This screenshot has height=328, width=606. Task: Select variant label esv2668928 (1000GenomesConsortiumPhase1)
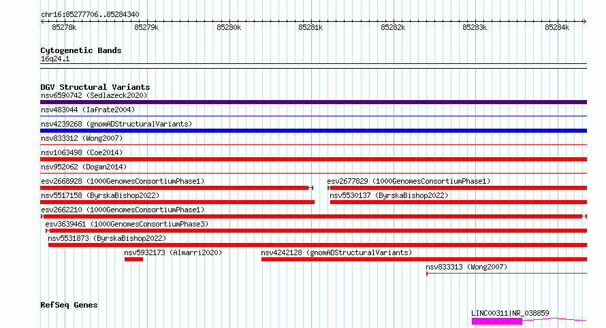tap(123, 181)
